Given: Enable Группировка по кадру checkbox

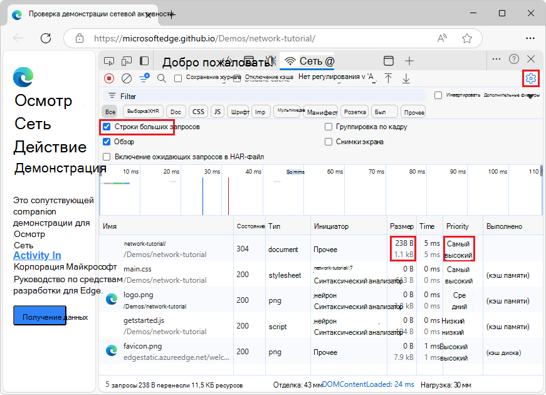Looking at the screenshot, I should coord(328,127).
